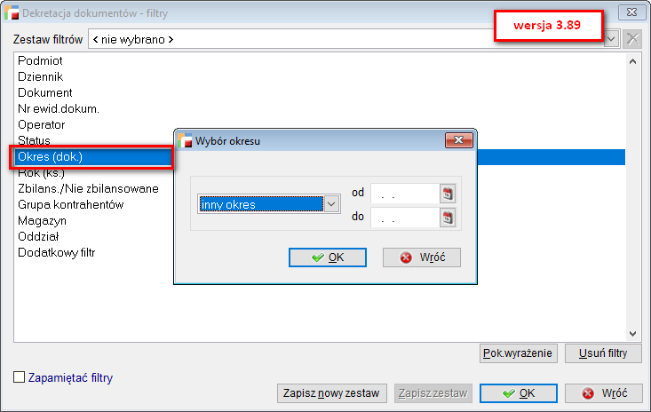651x412 pixels.
Task: Choose Dodatkowy filtr from the list
Action: [56, 253]
